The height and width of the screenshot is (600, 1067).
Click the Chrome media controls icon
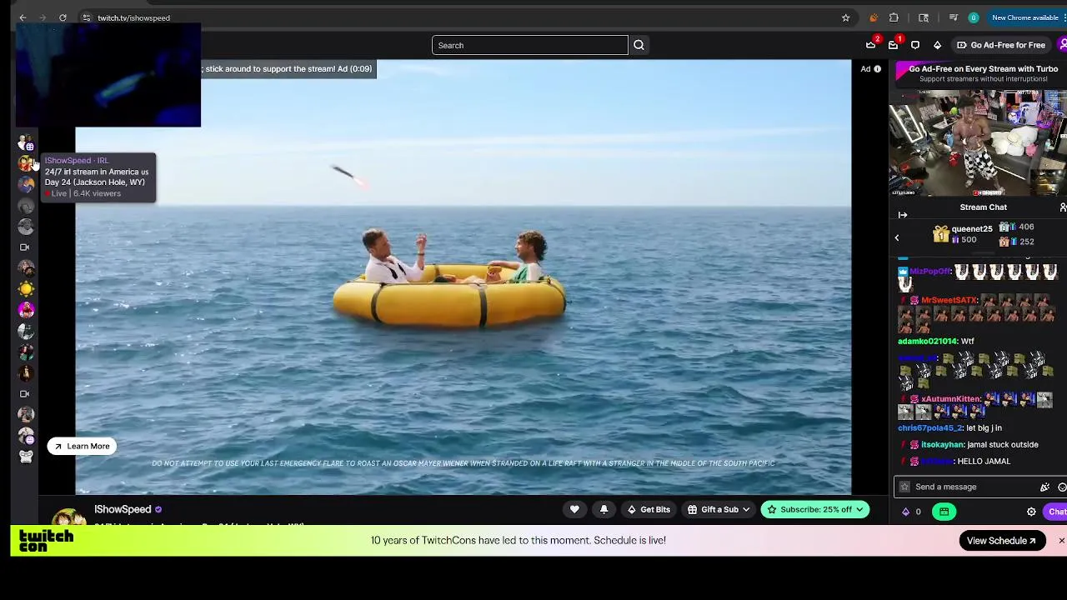click(953, 17)
